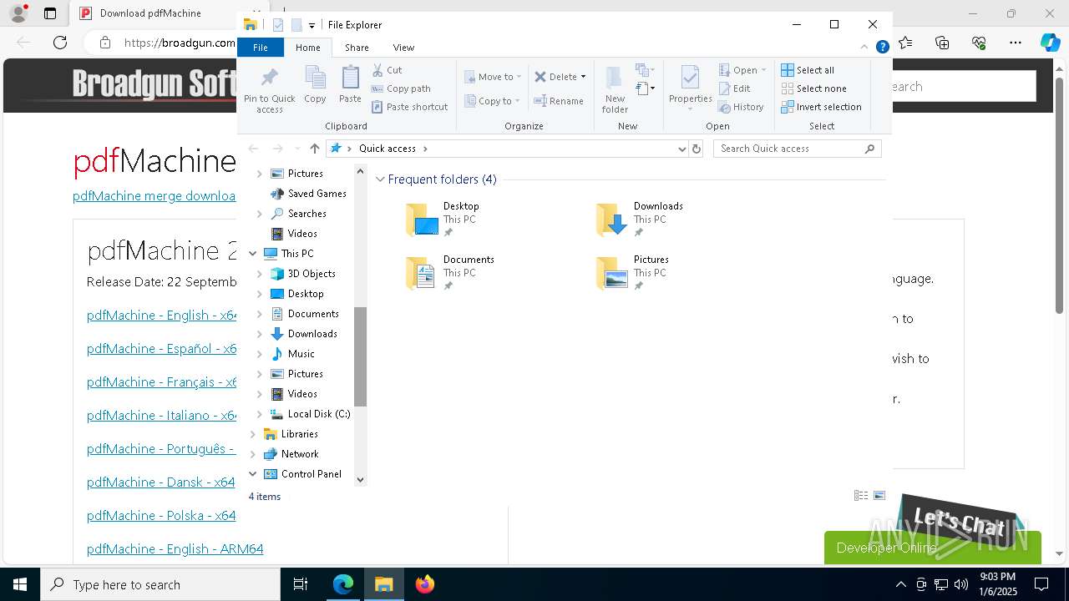The height and width of the screenshot is (601, 1069).
Task: Expand Local Disk (C:) node
Action: 259,414
